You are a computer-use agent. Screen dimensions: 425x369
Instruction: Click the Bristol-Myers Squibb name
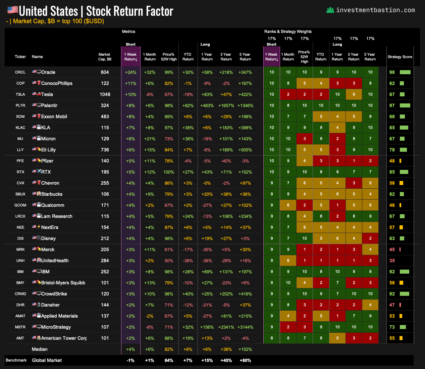(x=63, y=283)
